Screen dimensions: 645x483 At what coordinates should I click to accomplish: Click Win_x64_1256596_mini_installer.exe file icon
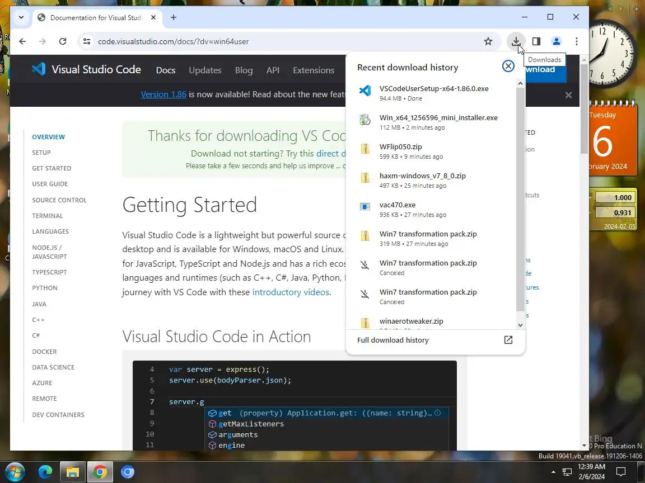point(365,120)
